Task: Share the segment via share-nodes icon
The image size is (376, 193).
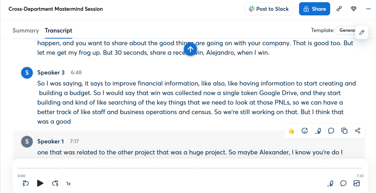Action: pyautogui.click(x=358, y=131)
